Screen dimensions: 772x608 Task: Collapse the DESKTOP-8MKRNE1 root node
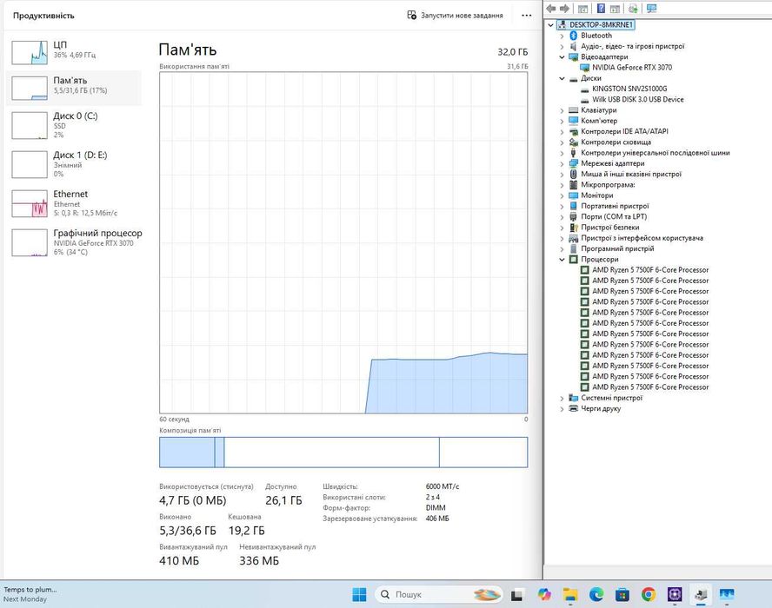[x=551, y=25]
